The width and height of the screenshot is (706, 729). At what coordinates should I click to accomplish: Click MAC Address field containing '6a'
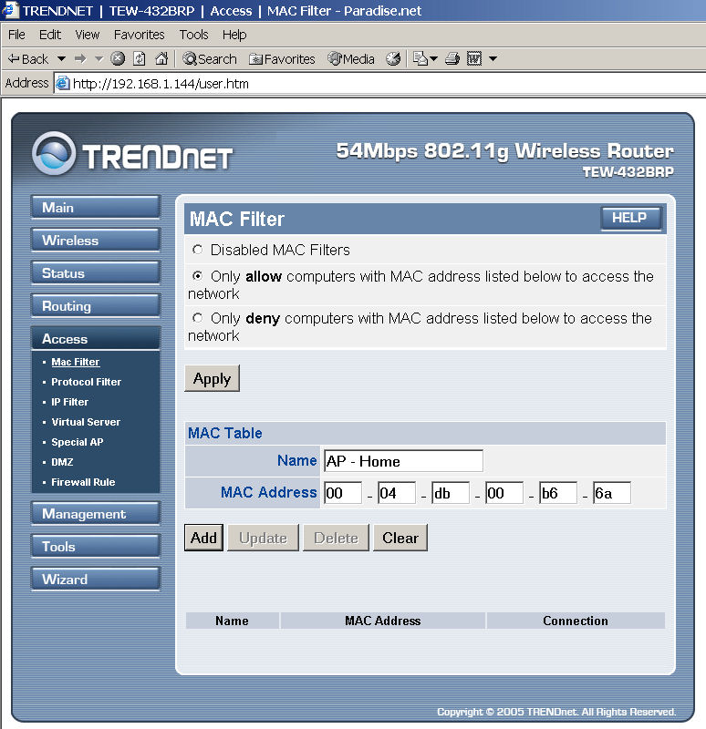click(x=612, y=493)
